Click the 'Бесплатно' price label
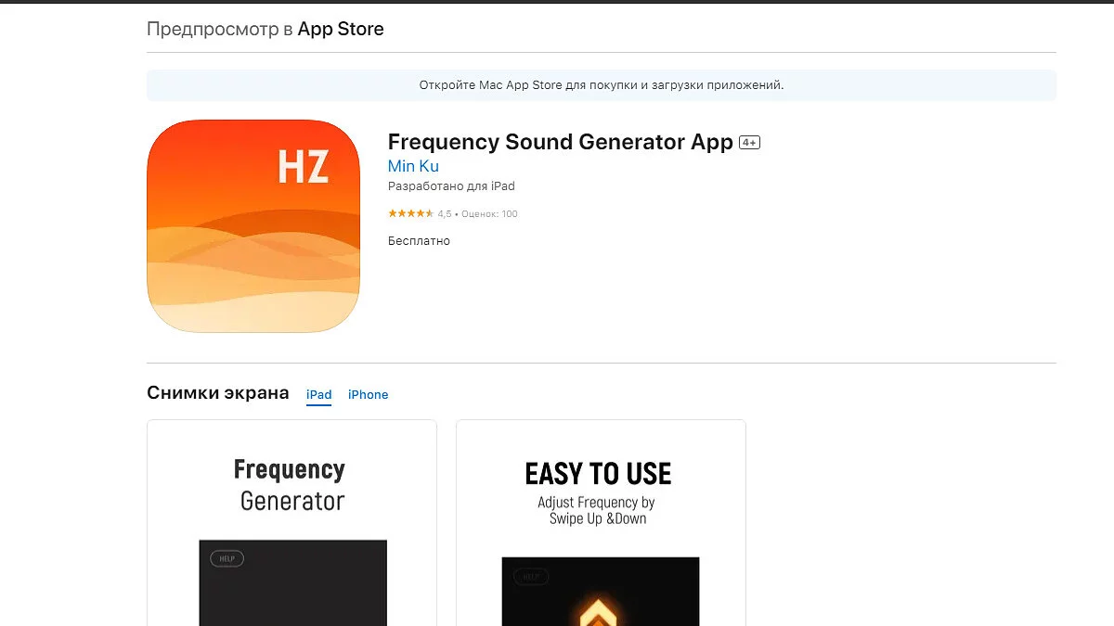This screenshot has height=626, width=1114. coord(419,241)
